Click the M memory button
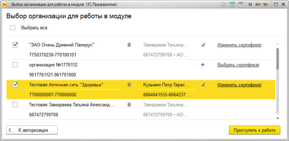Screen dimensions: 289x141 [x=250, y=5]
